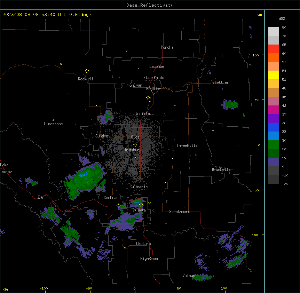Screen dimensions: 300x293
Task: Select the magenta 39-42 dBZ legend swatch
Action: [x=274, y=110]
